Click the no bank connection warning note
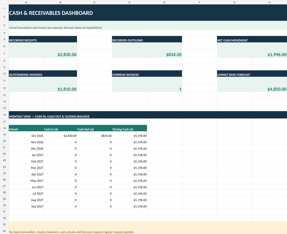This screenshot has width=287, height=234. [148, 228]
